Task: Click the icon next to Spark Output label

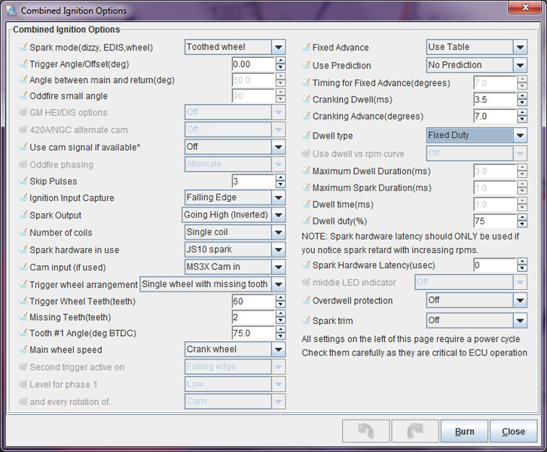Action: (x=23, y=215)
